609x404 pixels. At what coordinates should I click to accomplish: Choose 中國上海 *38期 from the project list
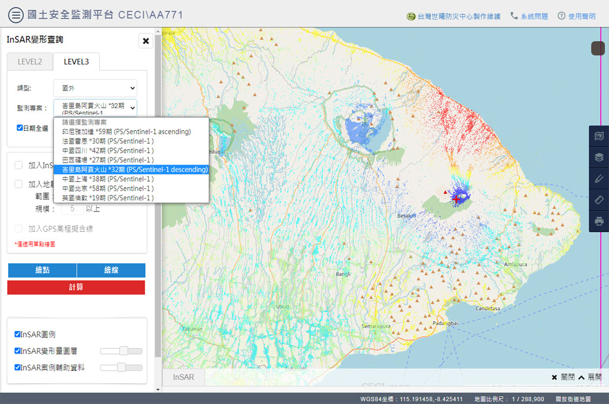107,179
